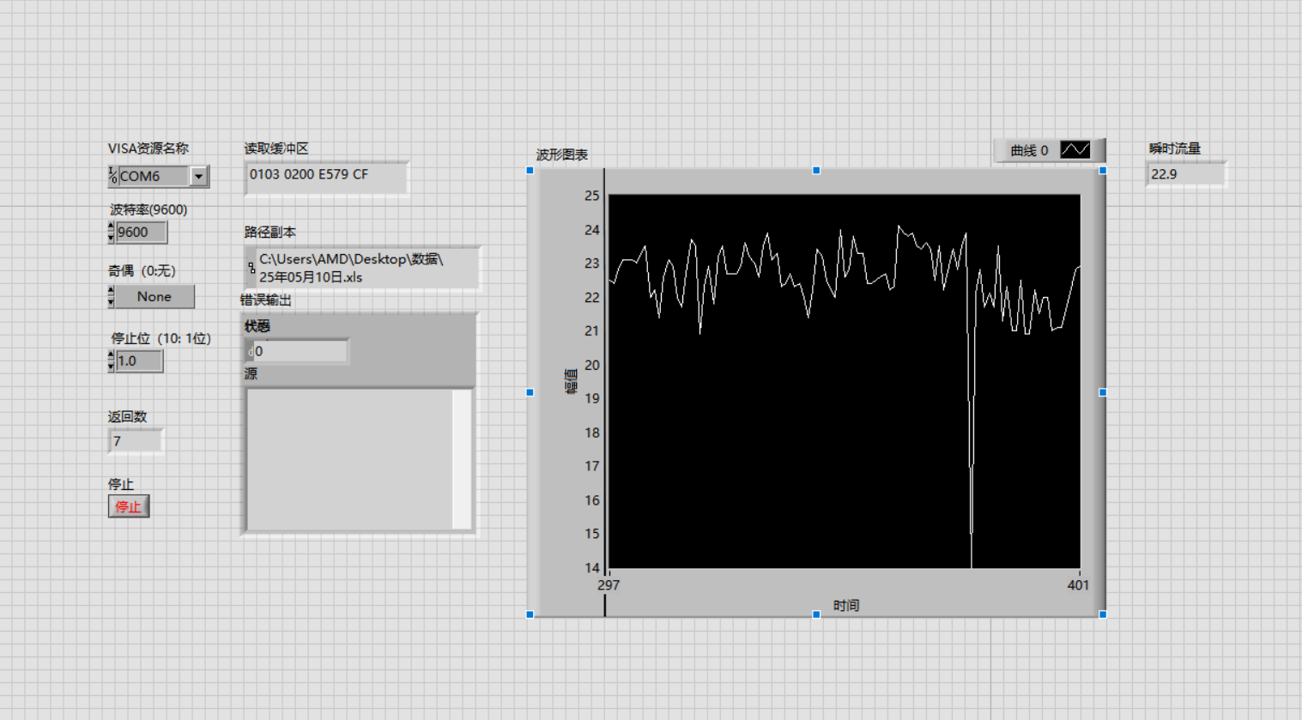1302x720 pixels.
Task: Click the 幅值 y-axis label
Action: pos(571,381)
